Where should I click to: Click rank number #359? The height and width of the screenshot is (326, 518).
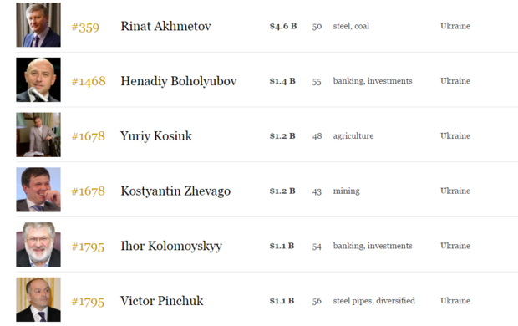coord(85,27)
